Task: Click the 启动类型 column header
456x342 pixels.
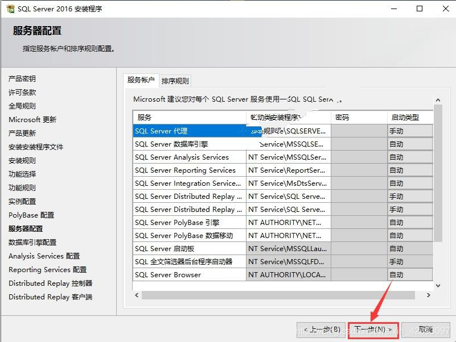Action: pos(410,117)
